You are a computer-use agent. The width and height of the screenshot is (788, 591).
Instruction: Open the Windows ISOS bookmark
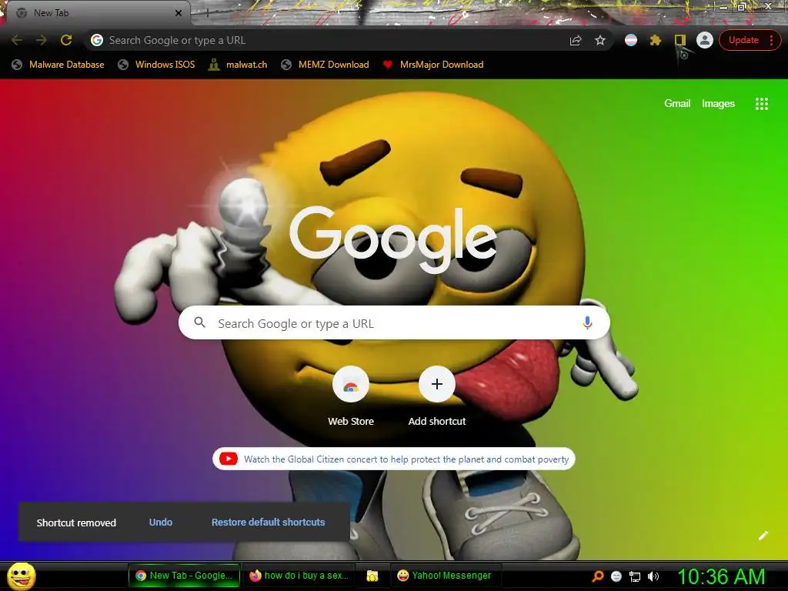click(x=156, y=65)
